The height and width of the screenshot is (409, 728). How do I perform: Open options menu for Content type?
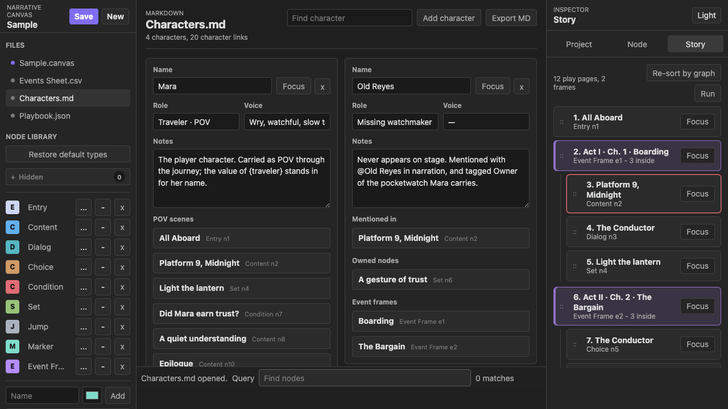84,228
